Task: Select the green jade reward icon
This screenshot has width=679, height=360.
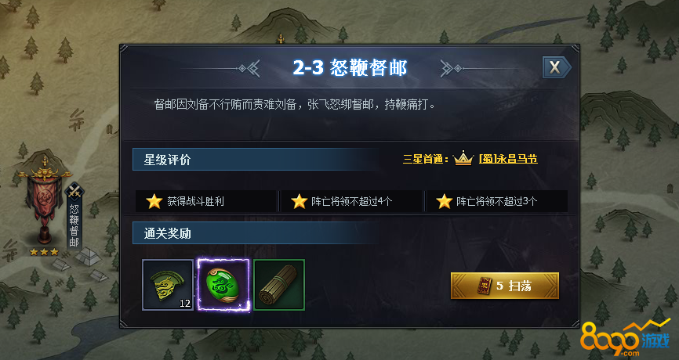Action: pyautogui.click(x=224, y=285)
